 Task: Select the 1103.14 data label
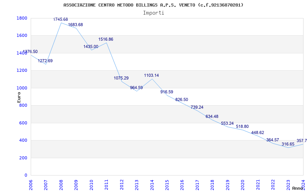click(x=152, y=75)
